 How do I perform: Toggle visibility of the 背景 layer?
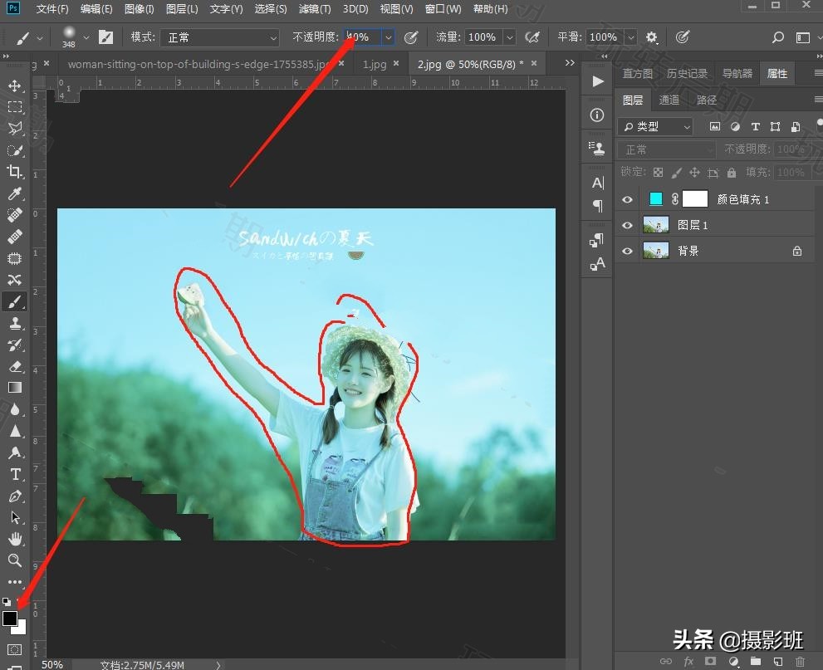[628, 251]
